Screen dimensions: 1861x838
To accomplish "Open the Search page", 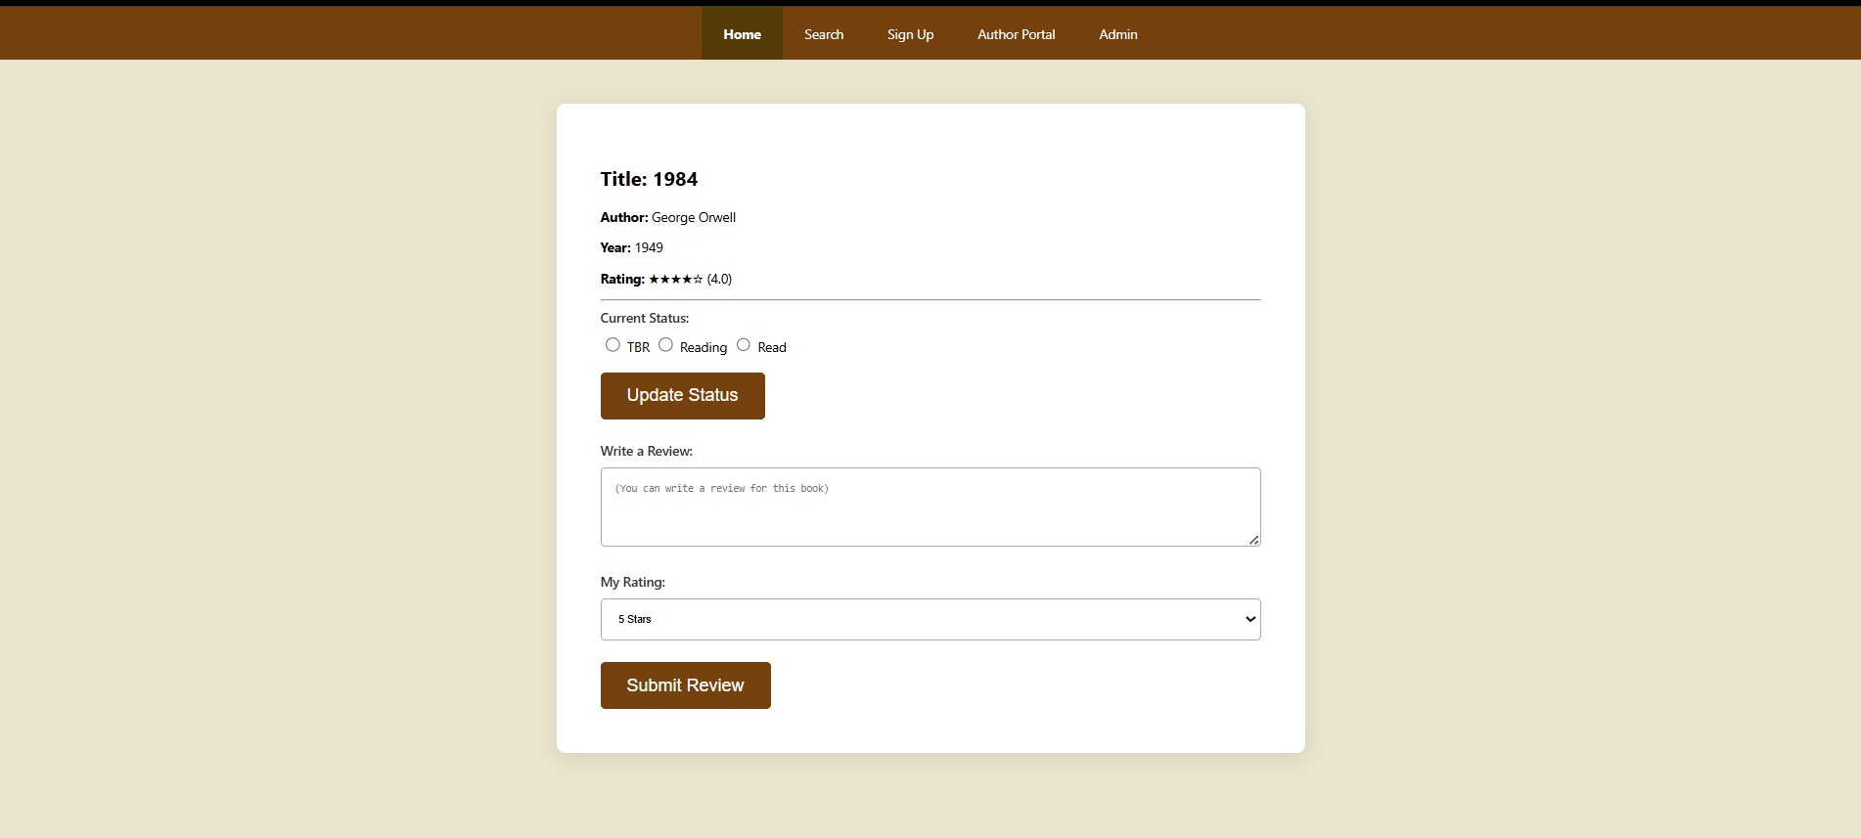I will point(823,34).
